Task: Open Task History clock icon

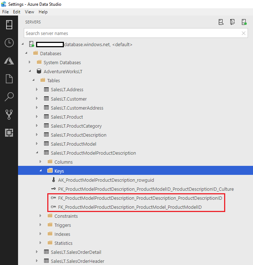Action: [9, 43]
